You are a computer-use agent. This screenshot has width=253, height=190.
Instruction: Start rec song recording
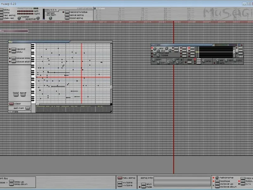[x=2, y=15]
